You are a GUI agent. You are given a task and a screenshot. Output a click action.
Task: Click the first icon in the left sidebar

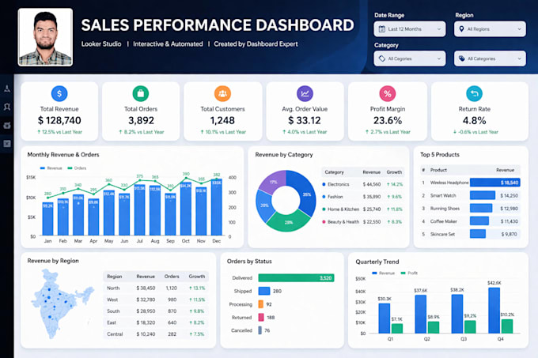[7, 89]
